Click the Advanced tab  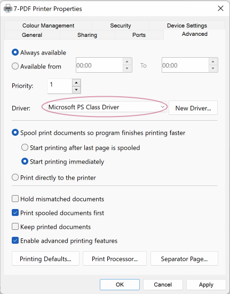pyautogui.click(x=195, y=34)
